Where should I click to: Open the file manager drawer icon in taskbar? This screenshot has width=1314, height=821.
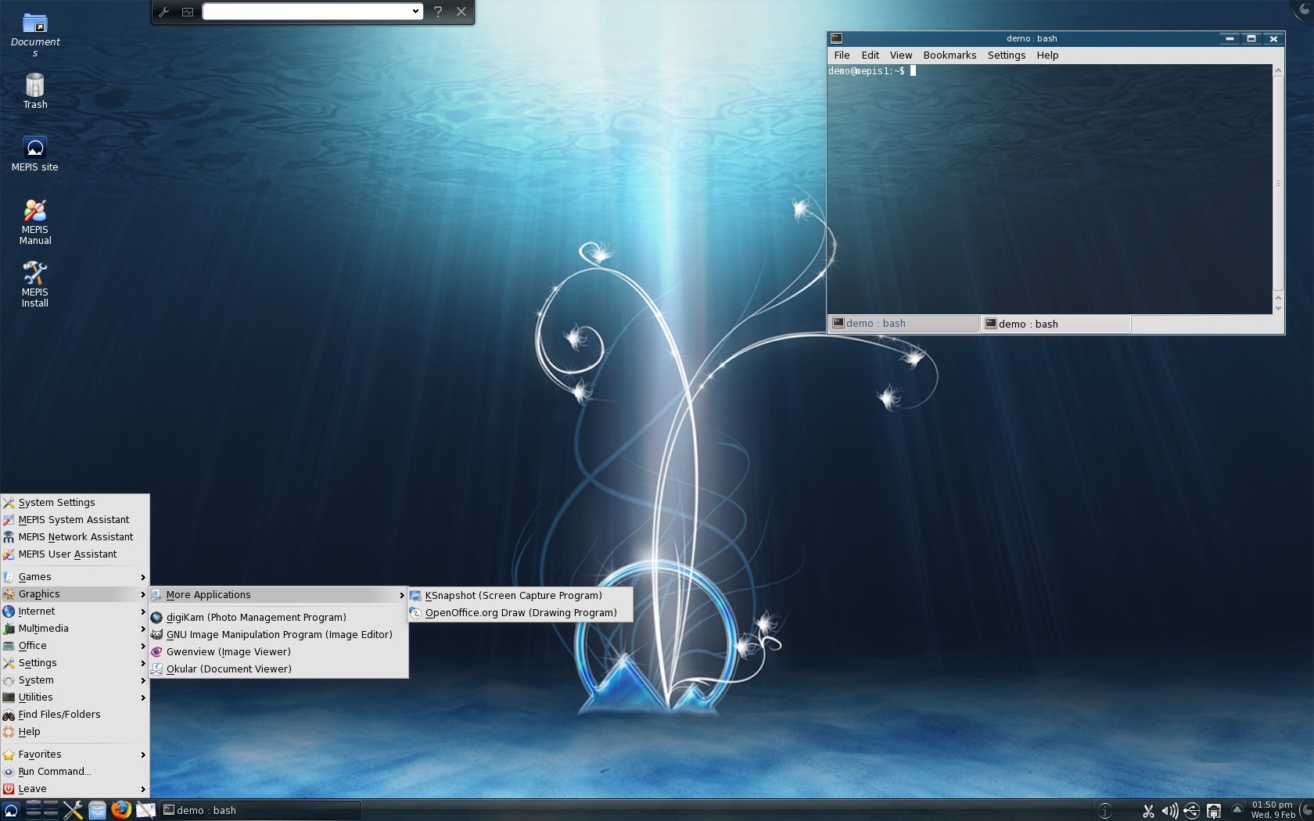coord(97,810)
